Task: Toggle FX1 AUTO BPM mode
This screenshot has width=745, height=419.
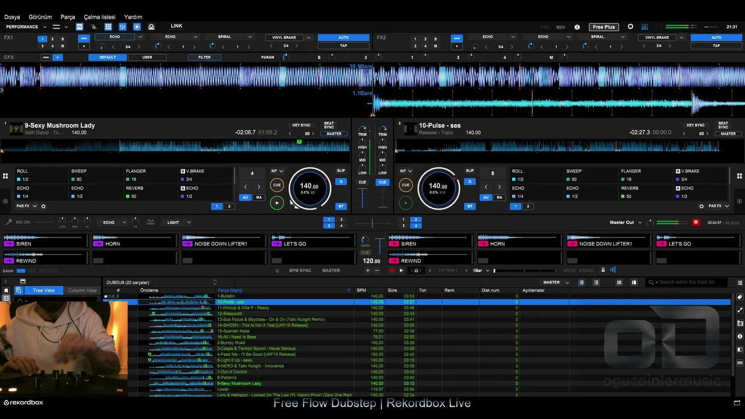Action: pos(343,38)
